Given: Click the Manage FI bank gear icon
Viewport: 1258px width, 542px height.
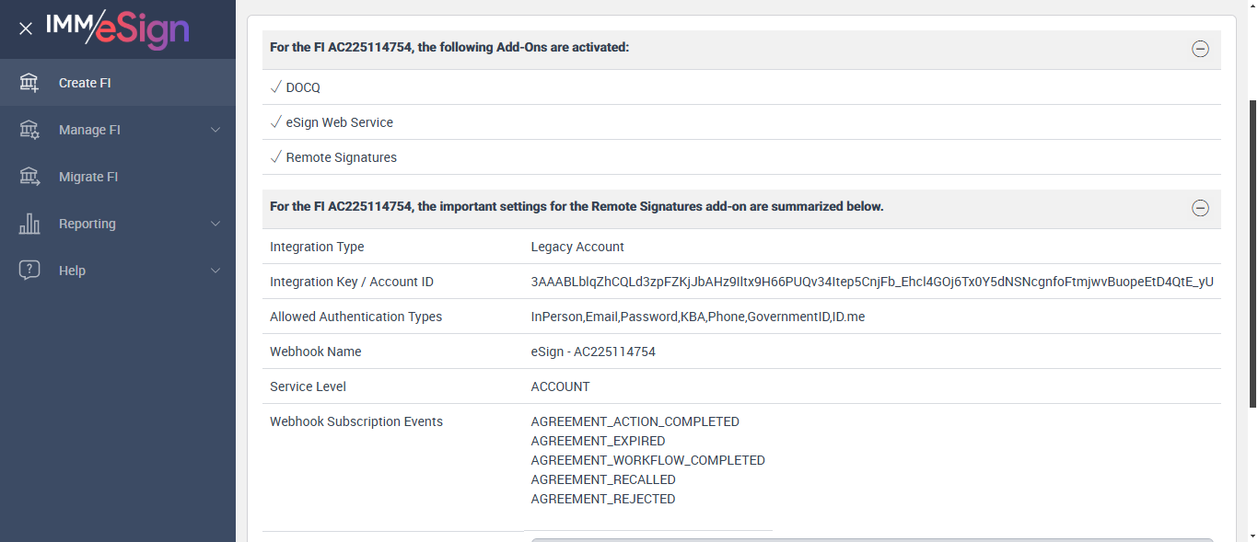Looking at the screenshot, I should [29, 130].
